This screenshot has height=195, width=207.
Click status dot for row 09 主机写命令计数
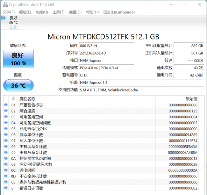pos(6,152)
